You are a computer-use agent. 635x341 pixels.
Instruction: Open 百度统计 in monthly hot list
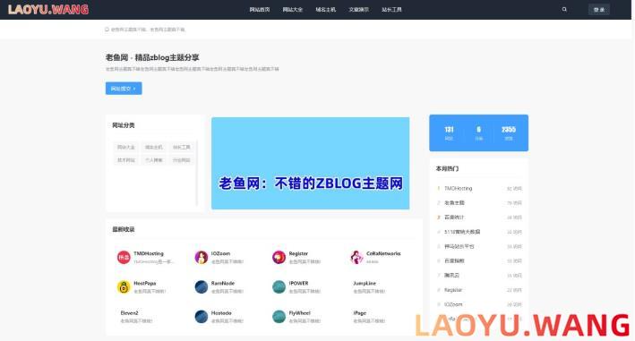454,217
